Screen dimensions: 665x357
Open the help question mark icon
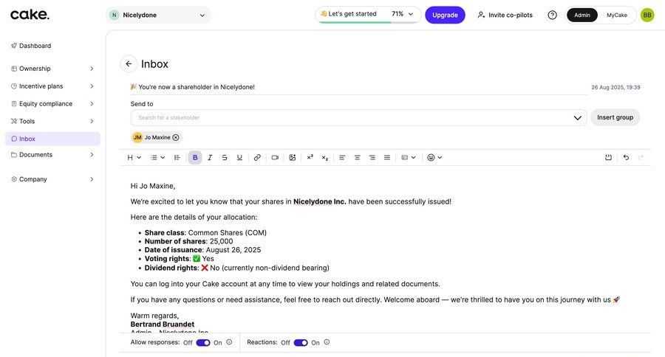pos(552,15)
